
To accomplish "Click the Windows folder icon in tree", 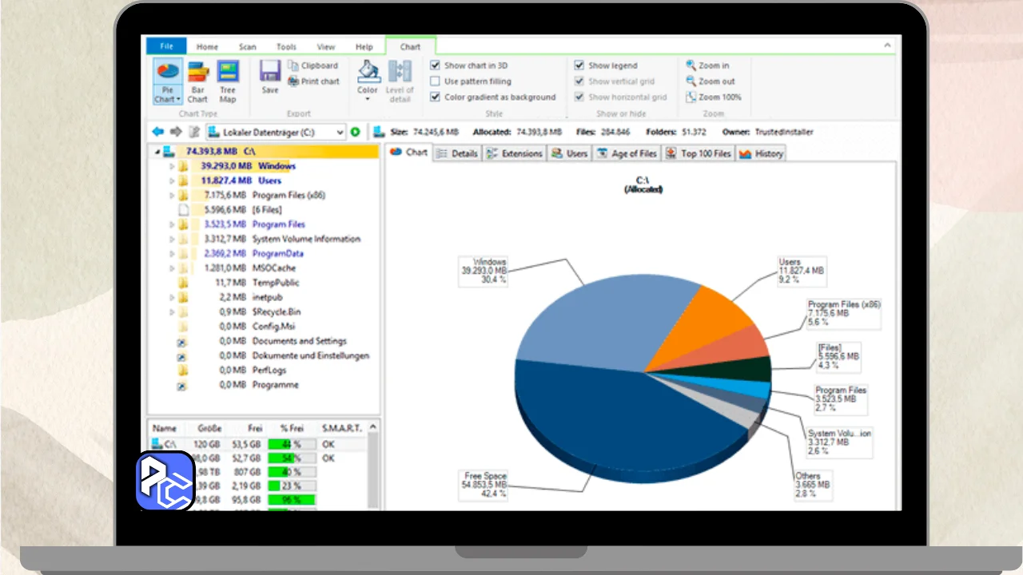I will [x=183, y=166].
